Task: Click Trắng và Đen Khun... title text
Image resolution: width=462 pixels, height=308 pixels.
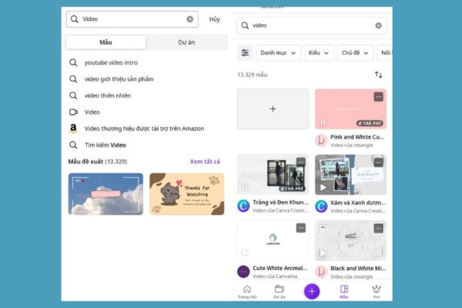Action: coord(280,203)
